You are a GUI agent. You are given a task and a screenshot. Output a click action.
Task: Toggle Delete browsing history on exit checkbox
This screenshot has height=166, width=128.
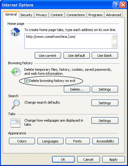pos(26,81)
